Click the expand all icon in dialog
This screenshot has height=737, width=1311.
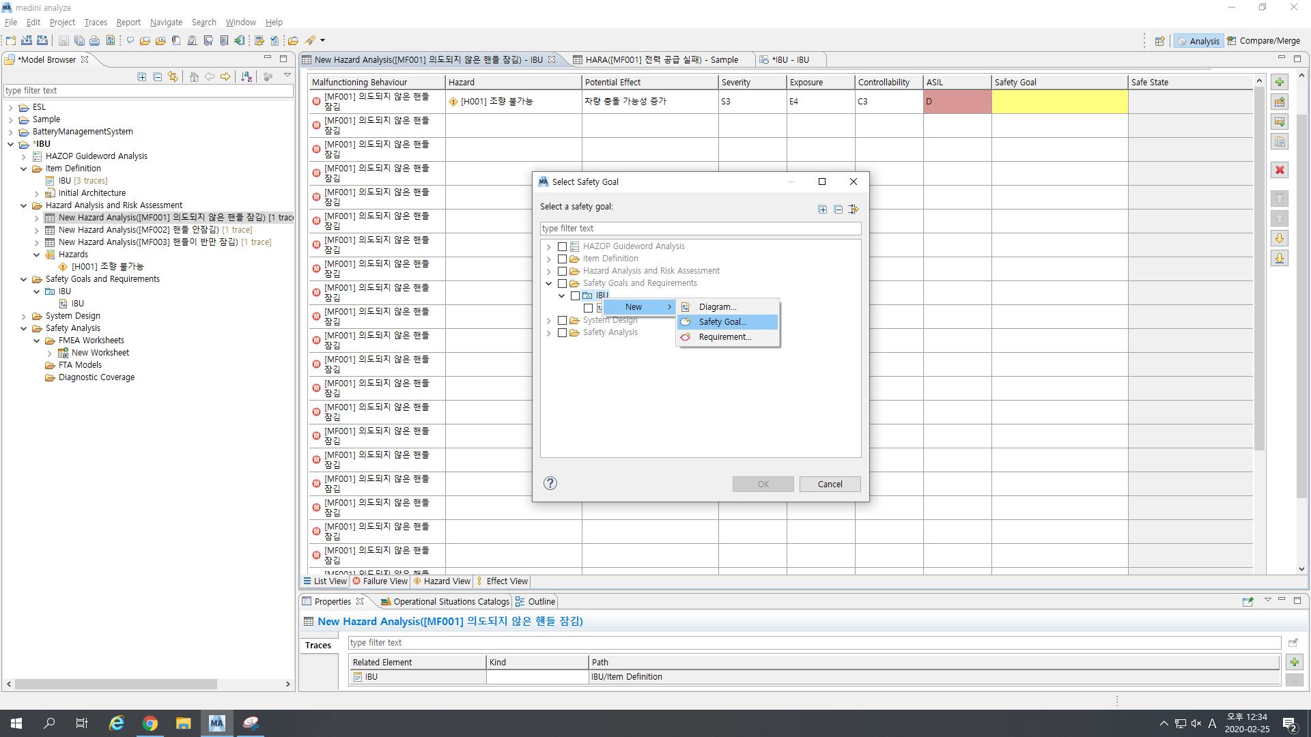click(822, 209)
